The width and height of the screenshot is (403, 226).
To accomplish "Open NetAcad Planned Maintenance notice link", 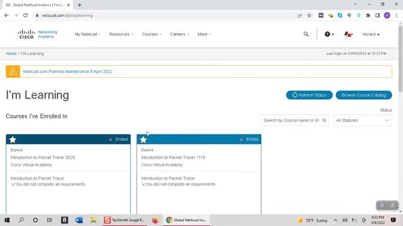I will tap(67, 72).
